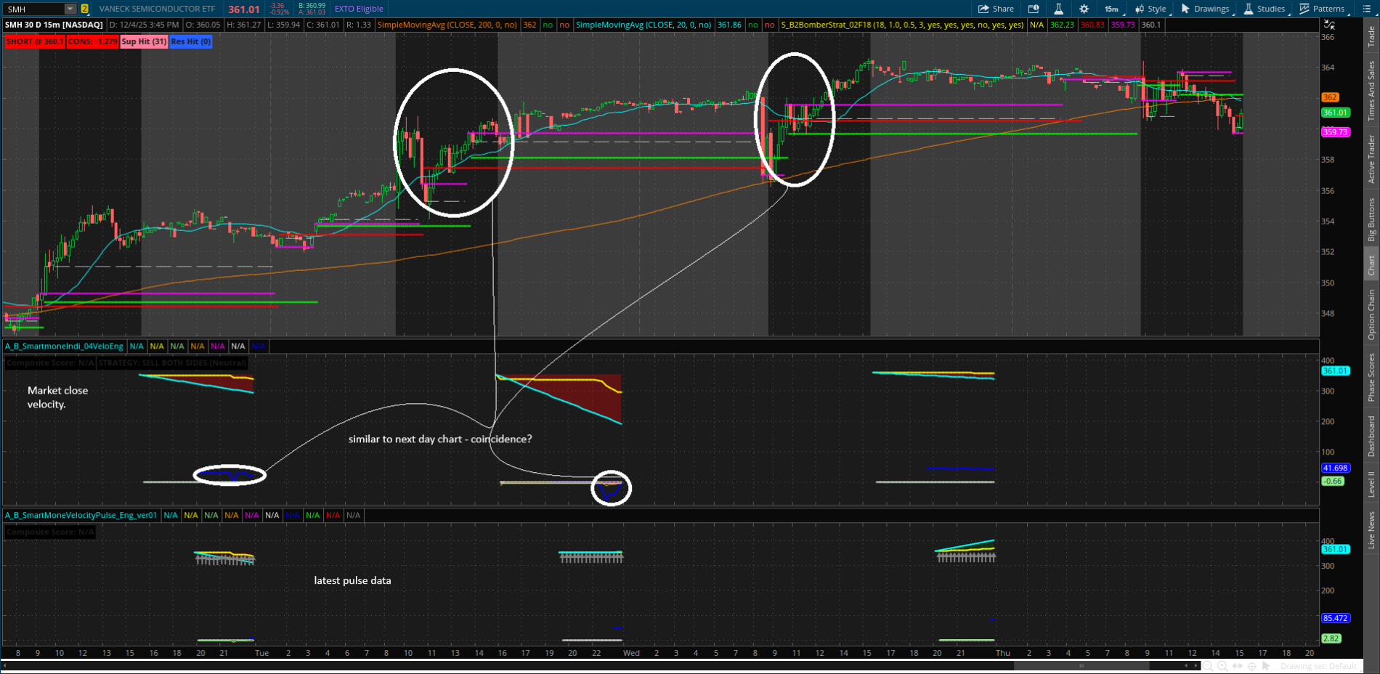Toggle the crosshair pan tool at bottom
This screenshot has height=674, width=1380.
(1251, 666)
